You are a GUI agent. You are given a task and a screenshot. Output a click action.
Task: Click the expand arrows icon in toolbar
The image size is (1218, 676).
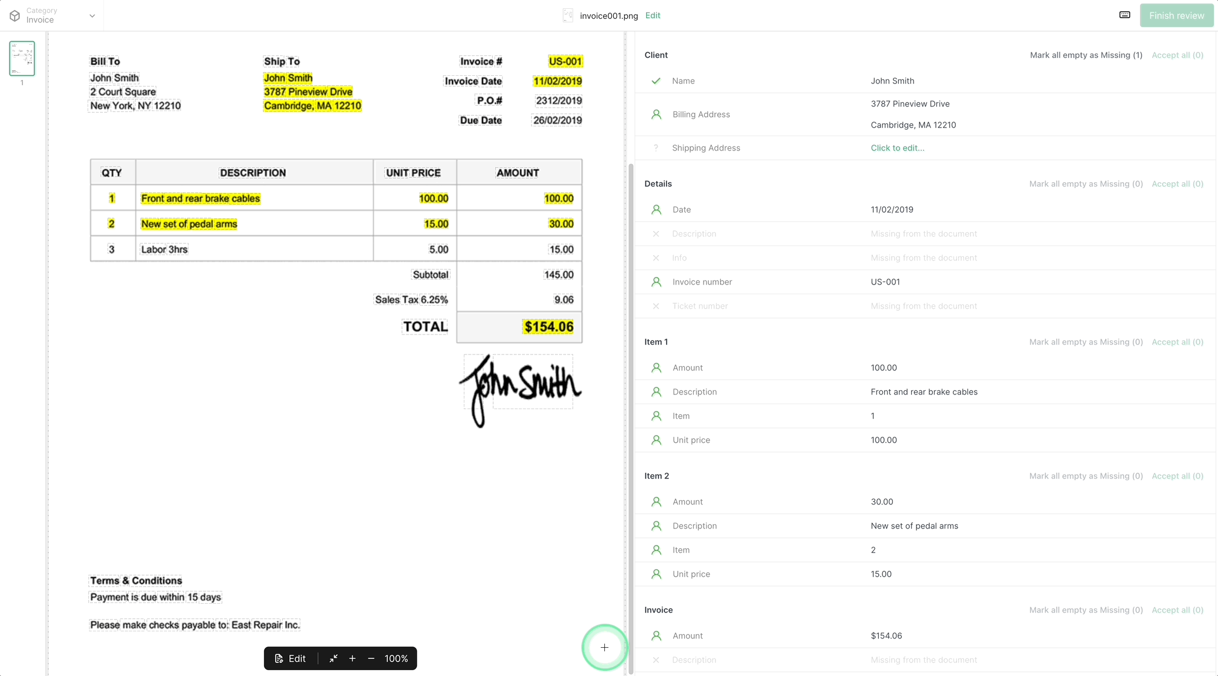point(332,658)
